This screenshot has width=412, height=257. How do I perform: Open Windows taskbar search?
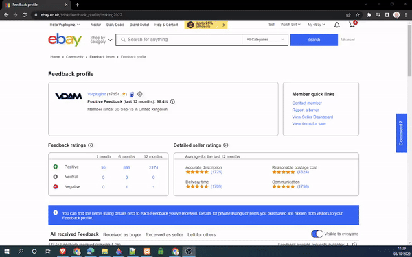click(21, 252)
